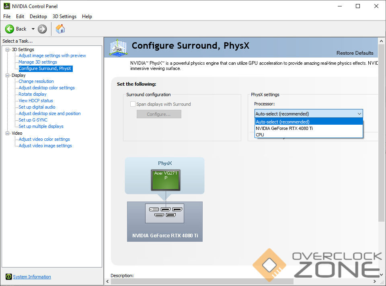Toggle Span displays with Surround checkbox
386x286 pixels.
[133, 104]
